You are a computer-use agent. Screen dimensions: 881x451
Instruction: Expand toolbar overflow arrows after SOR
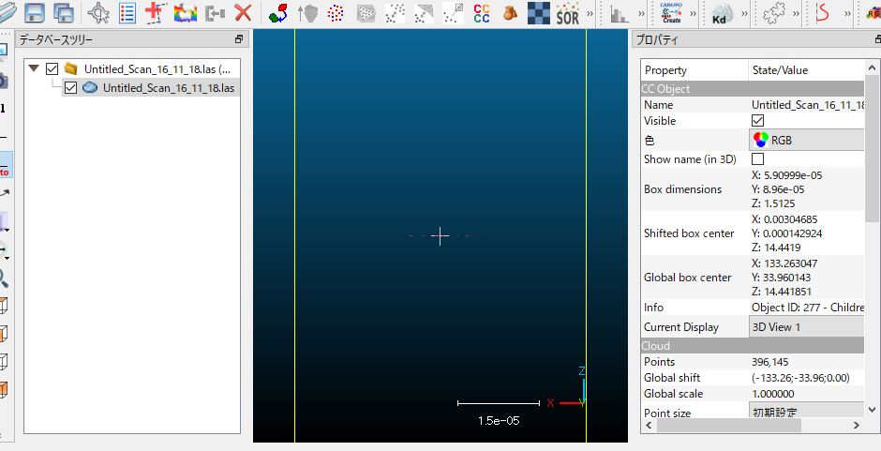[590, 13]
